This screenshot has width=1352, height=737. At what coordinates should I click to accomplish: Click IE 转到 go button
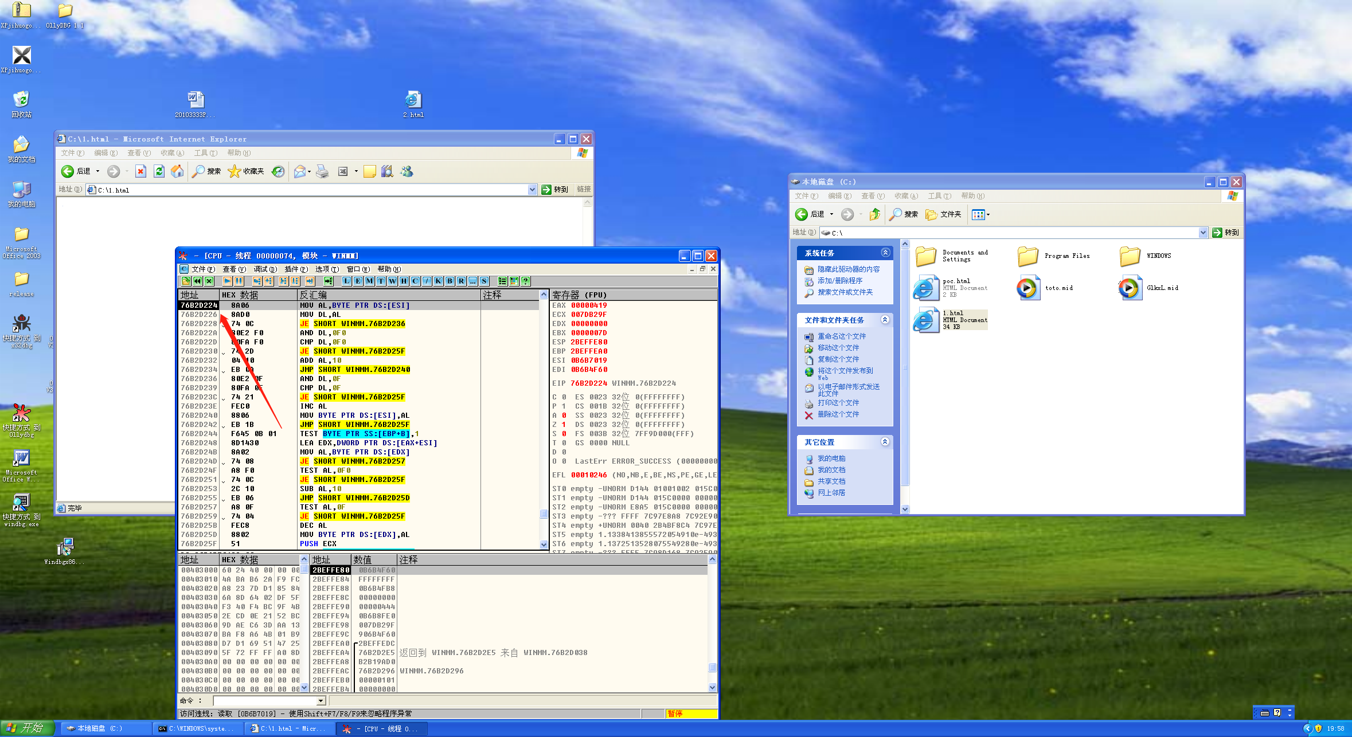coord(555,190)
